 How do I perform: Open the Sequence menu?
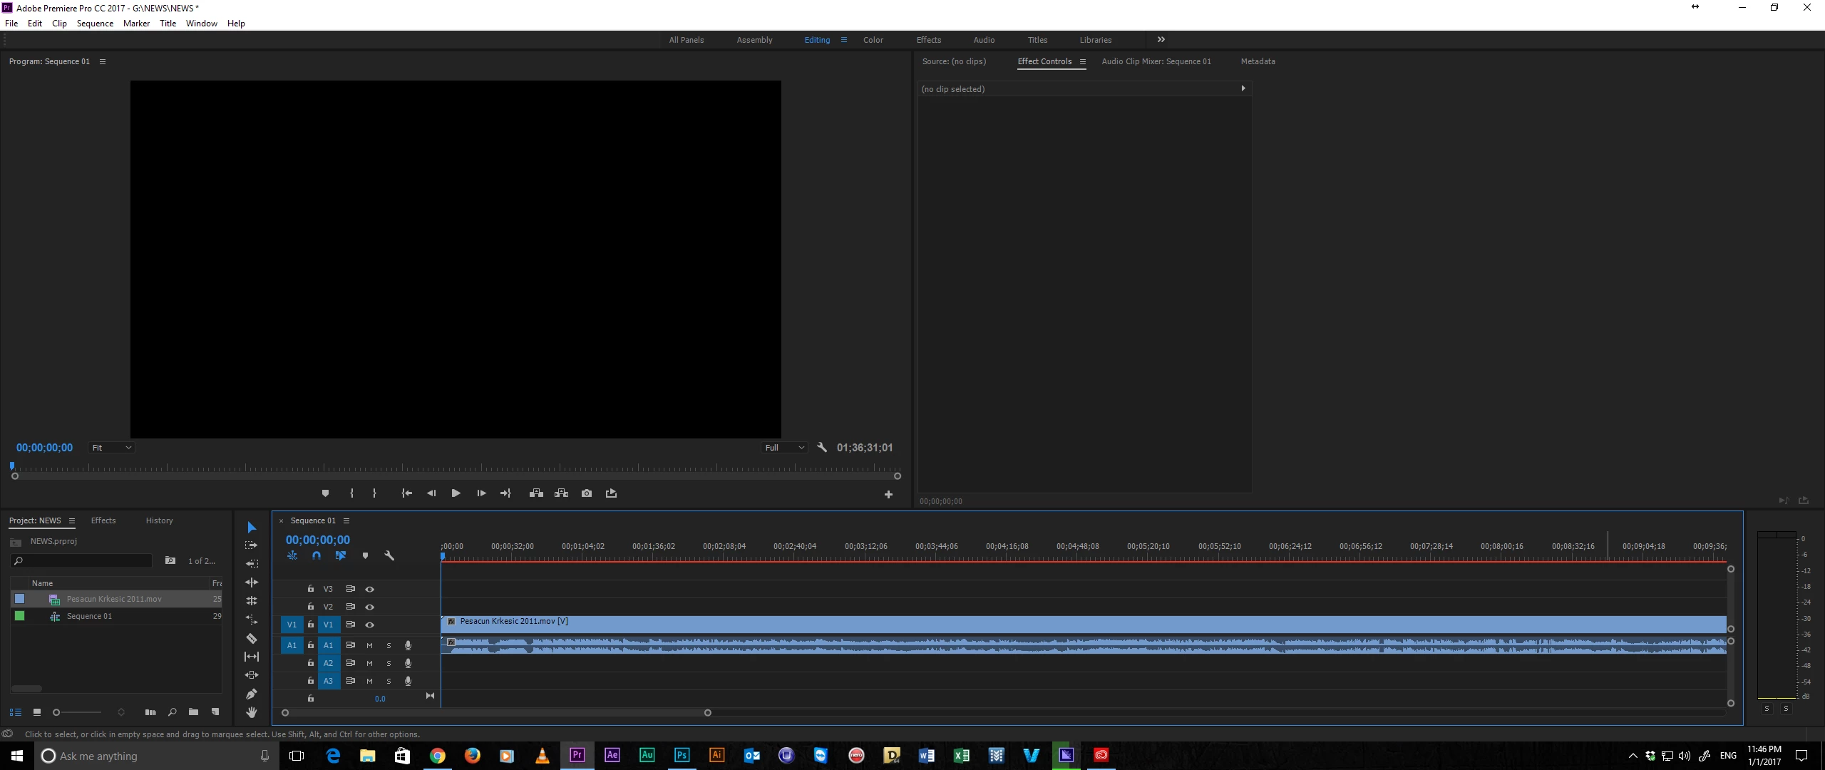[x=95, y=24]
